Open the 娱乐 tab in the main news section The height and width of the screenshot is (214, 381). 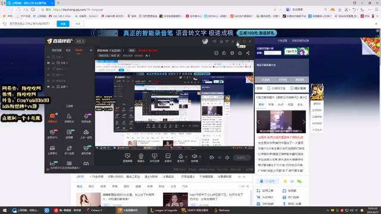point(91,186)
